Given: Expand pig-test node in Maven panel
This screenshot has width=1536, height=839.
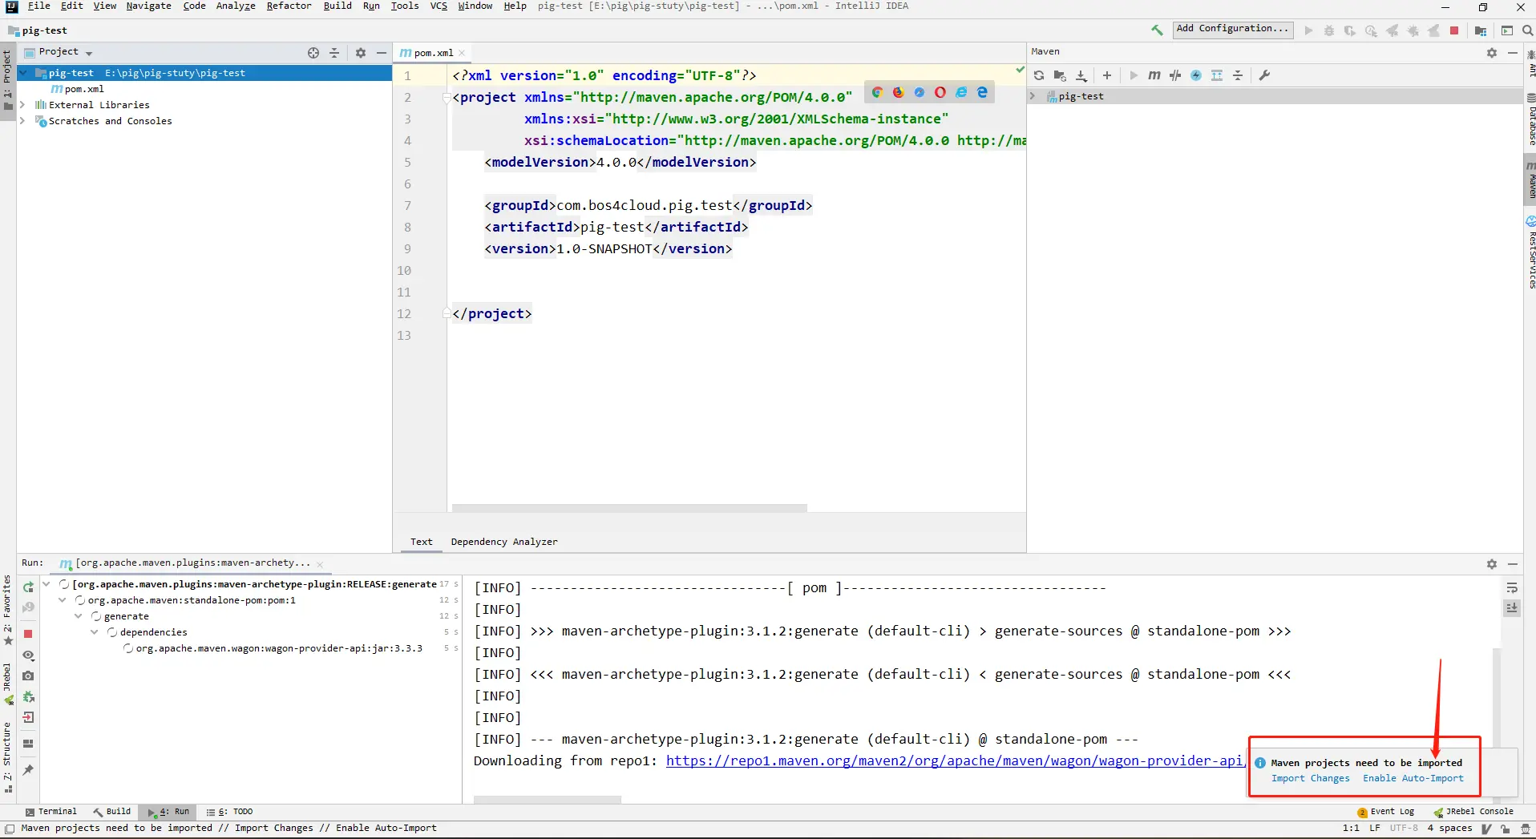Looking at the screenshot, I should click(1033, 96).
